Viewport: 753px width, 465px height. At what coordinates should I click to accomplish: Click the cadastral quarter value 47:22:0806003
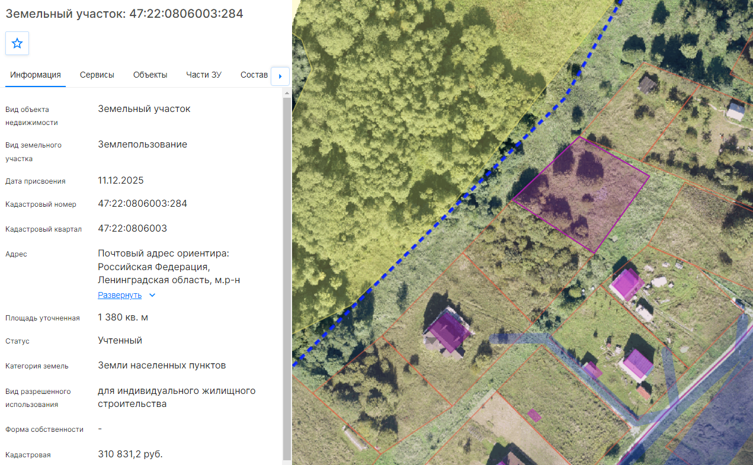point(132,229)
